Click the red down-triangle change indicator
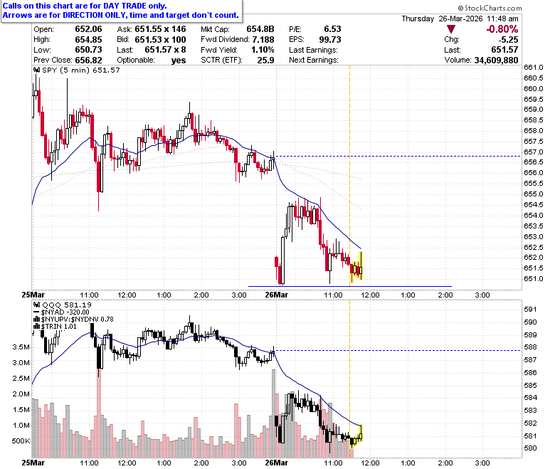The height and width of the screenshot is (469, 555). click(x=450, y=29)
